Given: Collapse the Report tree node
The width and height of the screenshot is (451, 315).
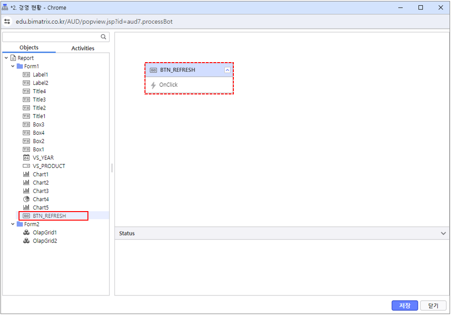Looking at the screenshot, I should (6, 58).
